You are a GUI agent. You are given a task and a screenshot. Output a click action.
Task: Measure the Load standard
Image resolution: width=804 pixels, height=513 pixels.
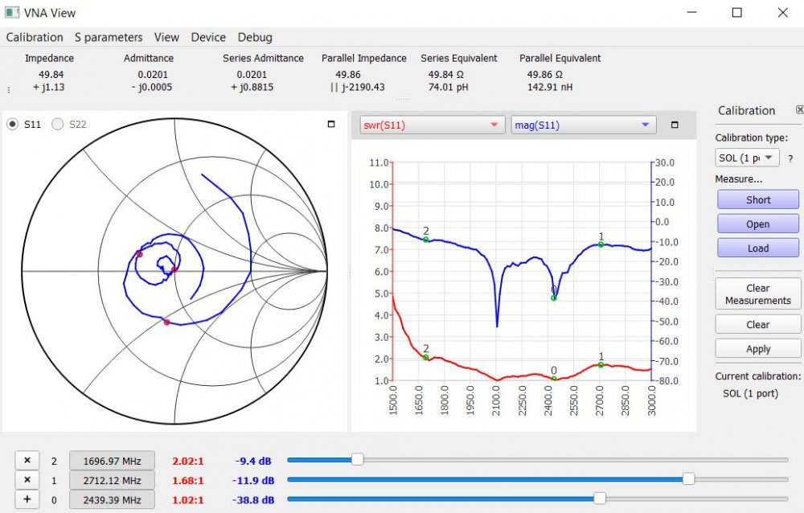[758, 248]
